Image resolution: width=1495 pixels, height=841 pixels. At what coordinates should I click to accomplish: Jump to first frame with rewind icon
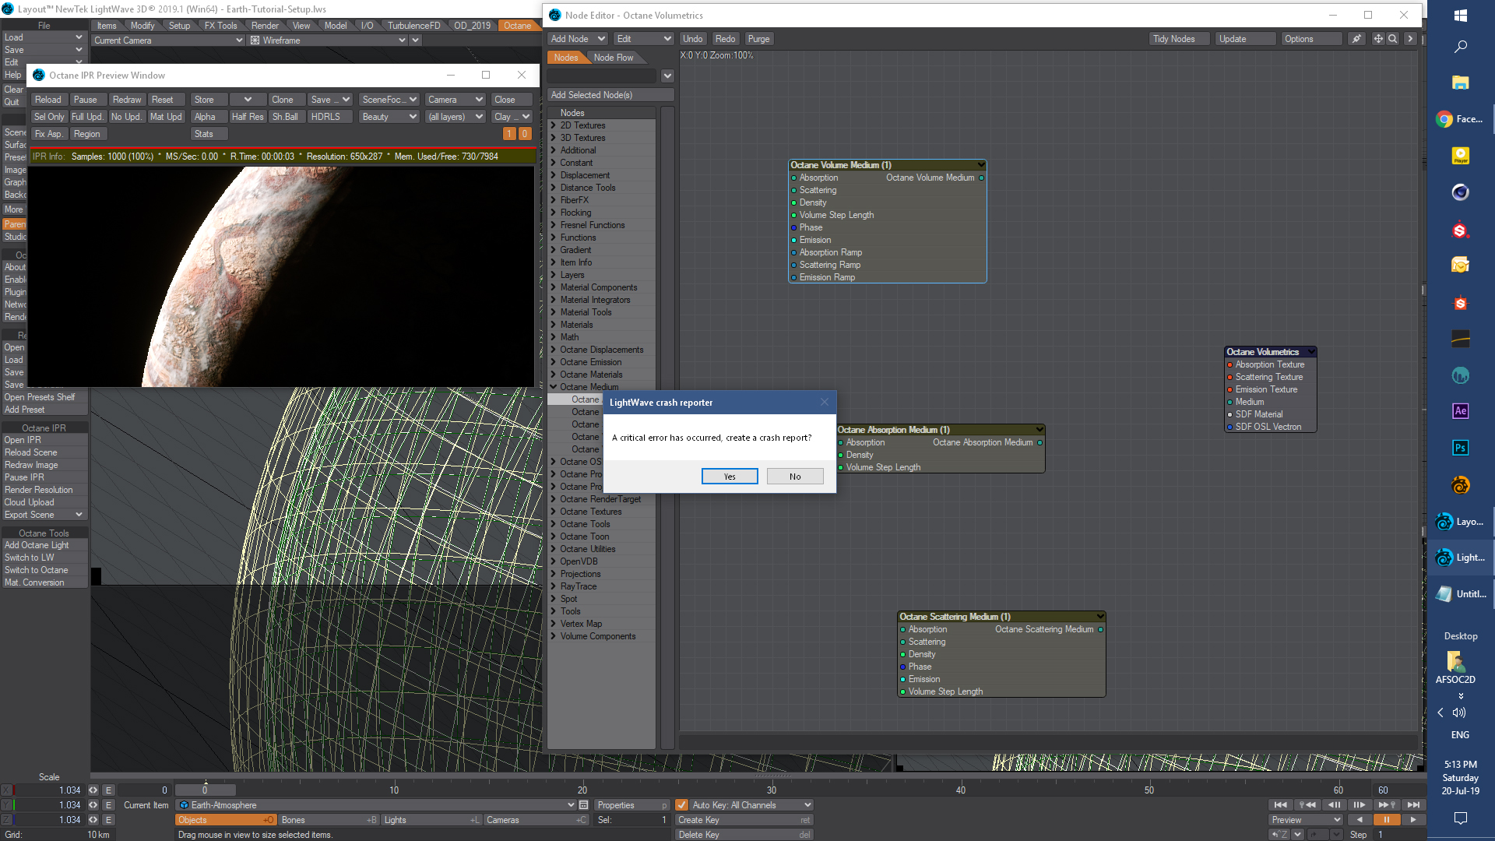coord(1281,805)
